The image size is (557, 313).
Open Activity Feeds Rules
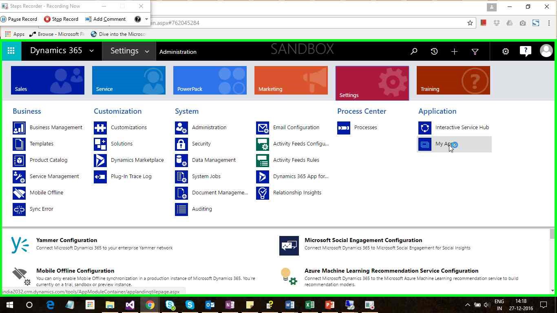(296, 160)
